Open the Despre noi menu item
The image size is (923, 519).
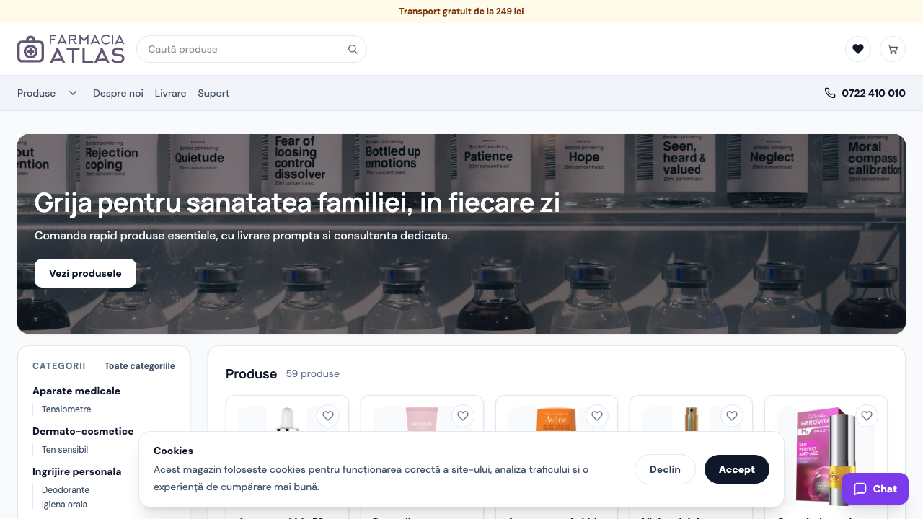coord(118,93)
